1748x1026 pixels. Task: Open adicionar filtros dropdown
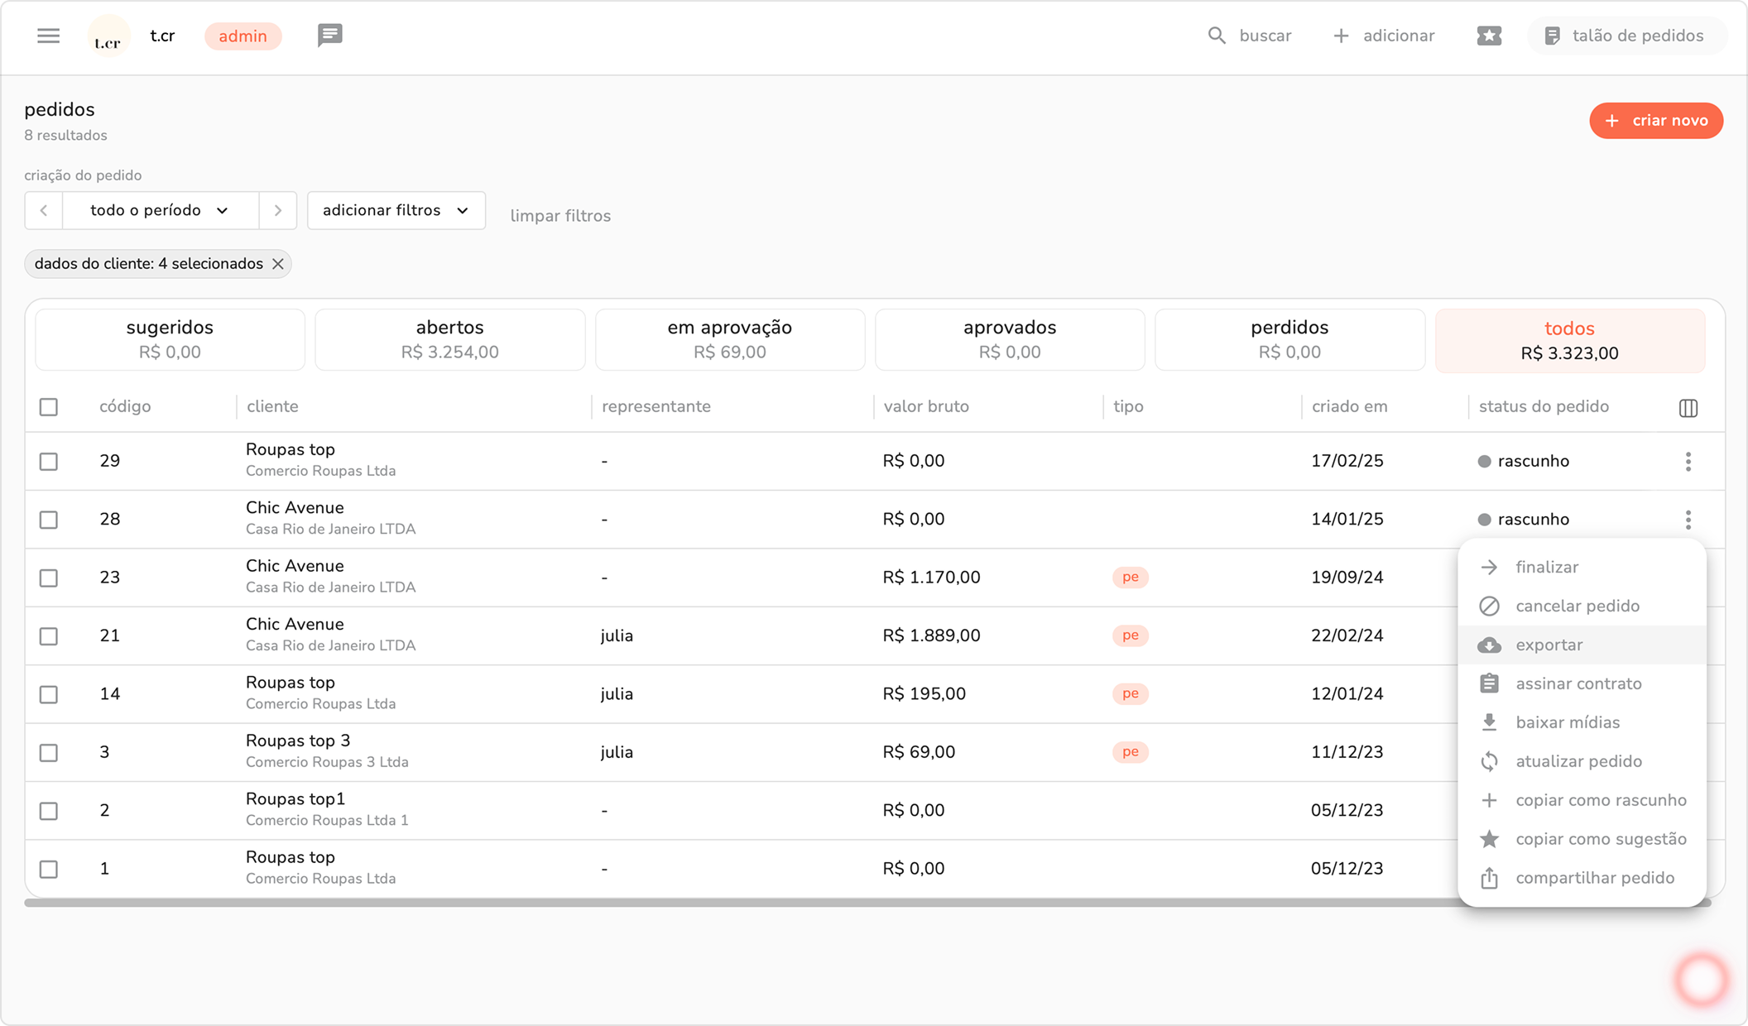click(396, 210)
